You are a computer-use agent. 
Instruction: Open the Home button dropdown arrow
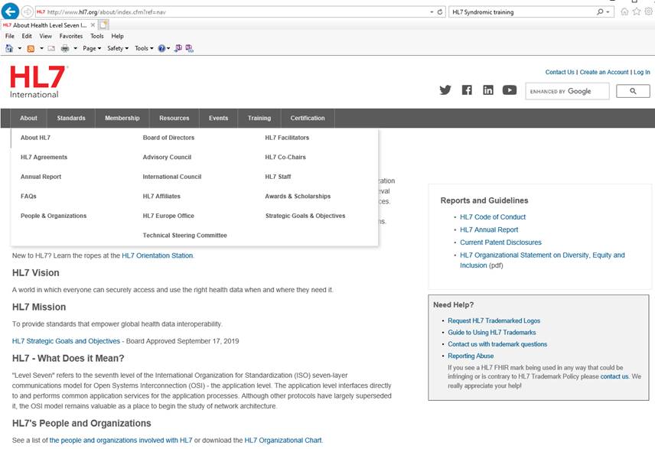(x=20, y=48)
